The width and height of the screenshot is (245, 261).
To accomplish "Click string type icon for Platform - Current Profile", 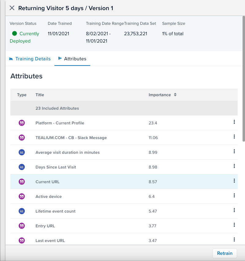I will click(22, 123).
